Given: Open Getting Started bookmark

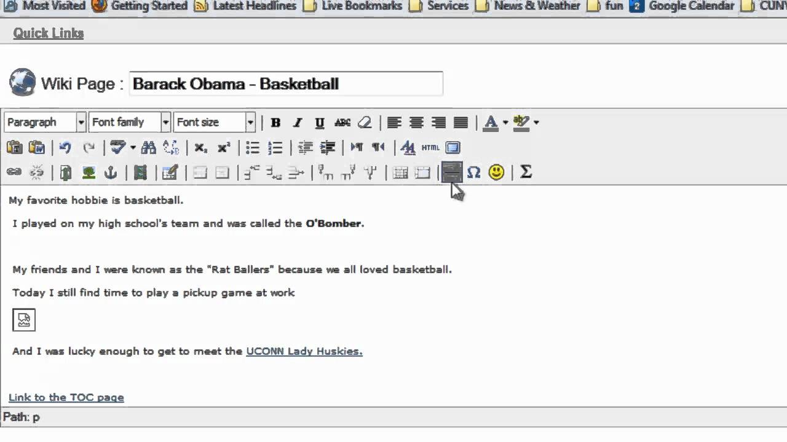Looking at the screenshot, I should pos(139,6).
